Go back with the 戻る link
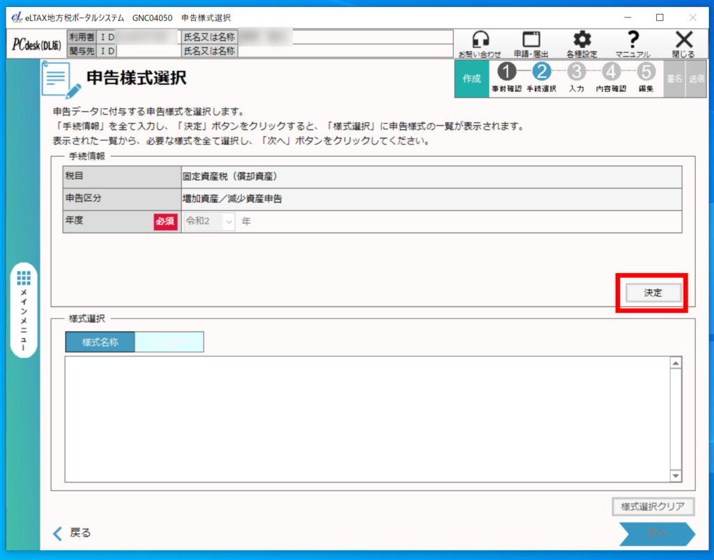 (73, 533)
